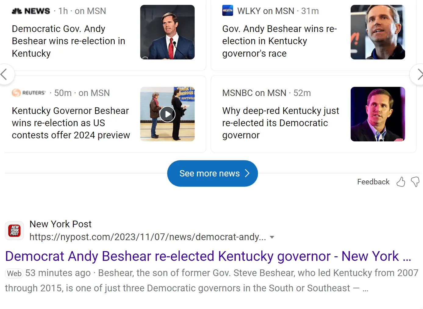Click the Feedback text label

(x=373, y=182)
